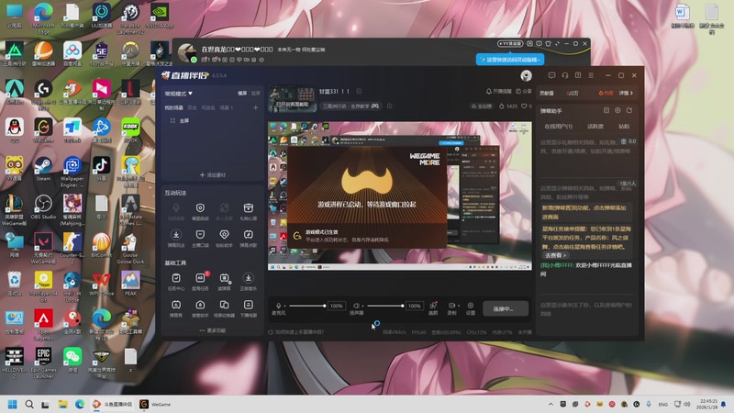The image size is (734, 413).
Task: Click 分享 share button
Action: [524, 91]
